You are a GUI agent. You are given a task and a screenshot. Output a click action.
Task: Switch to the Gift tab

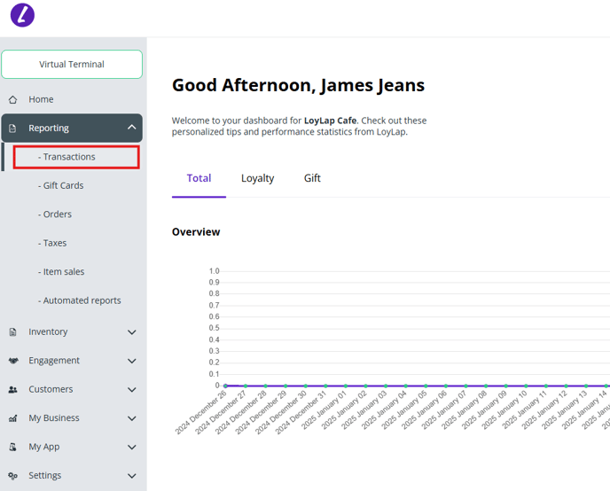[312, 178]
